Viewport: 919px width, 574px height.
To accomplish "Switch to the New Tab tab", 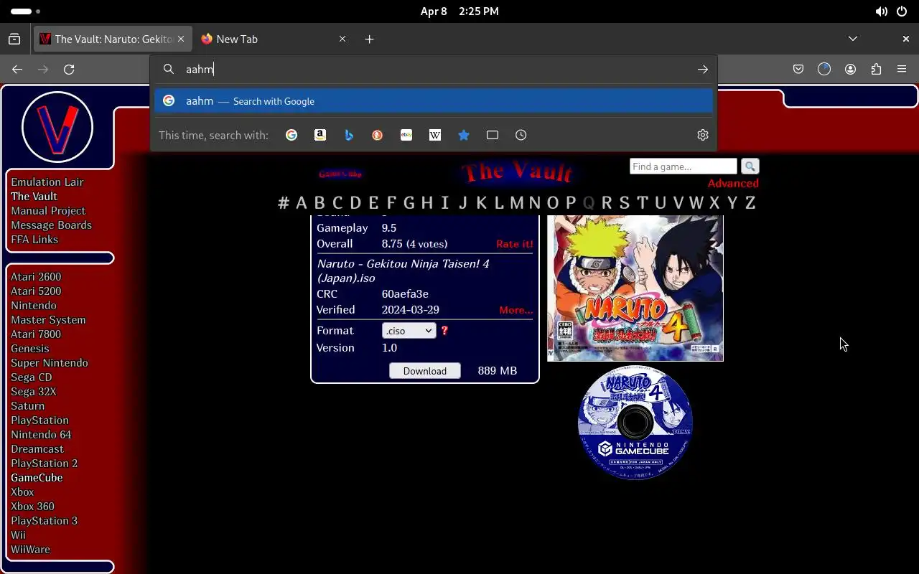I will [273, 39].
